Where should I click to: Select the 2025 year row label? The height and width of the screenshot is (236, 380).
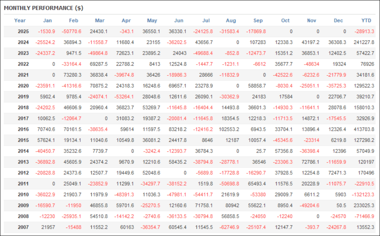click(23, 32)
